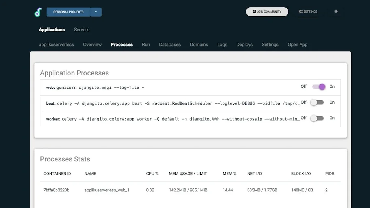Viewport: 370px width, 208px height.
Task: View the Domains tab
Action: [199, 44]
